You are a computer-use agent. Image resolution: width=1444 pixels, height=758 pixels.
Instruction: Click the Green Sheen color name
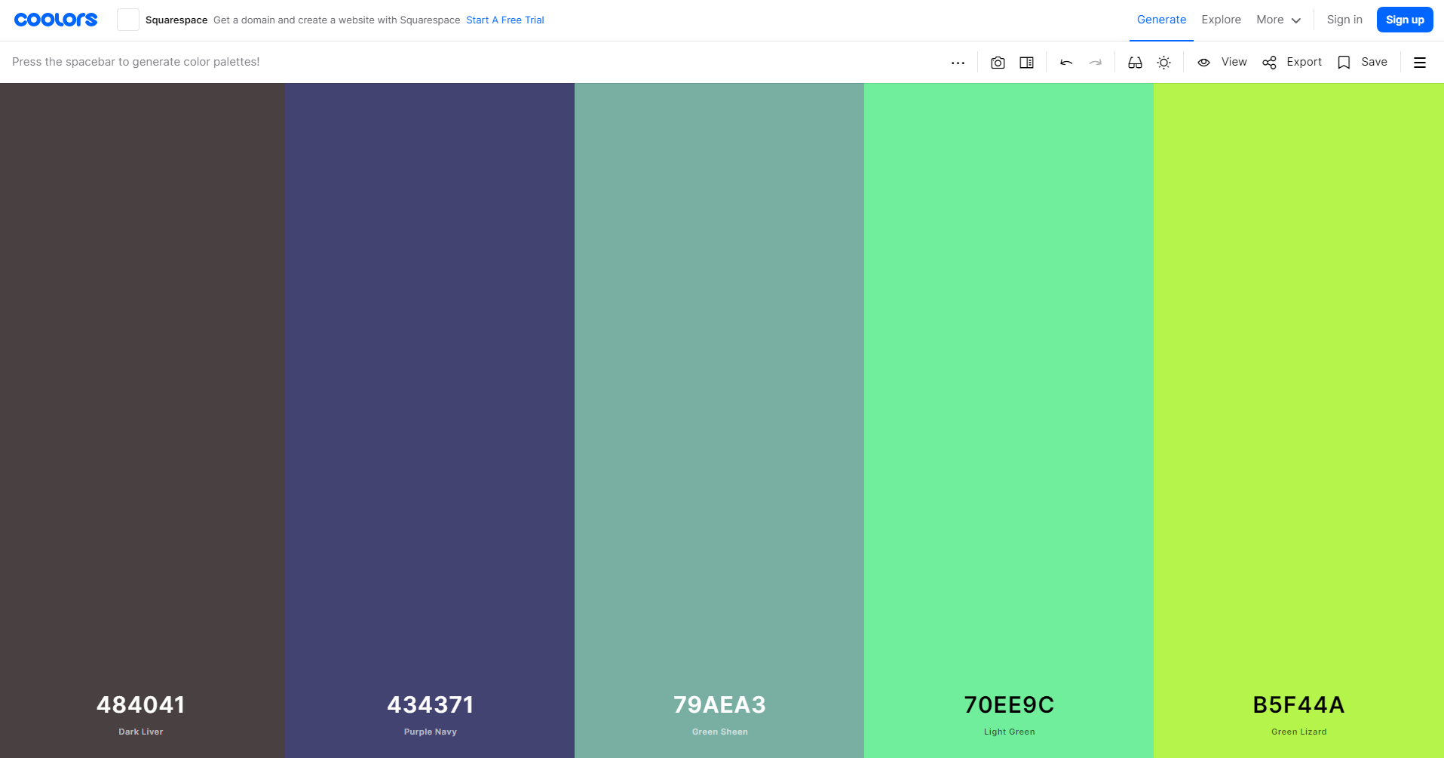point(720,732)
